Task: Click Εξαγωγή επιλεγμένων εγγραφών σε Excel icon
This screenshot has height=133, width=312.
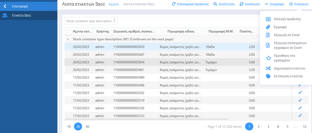Action: [268, 45]
